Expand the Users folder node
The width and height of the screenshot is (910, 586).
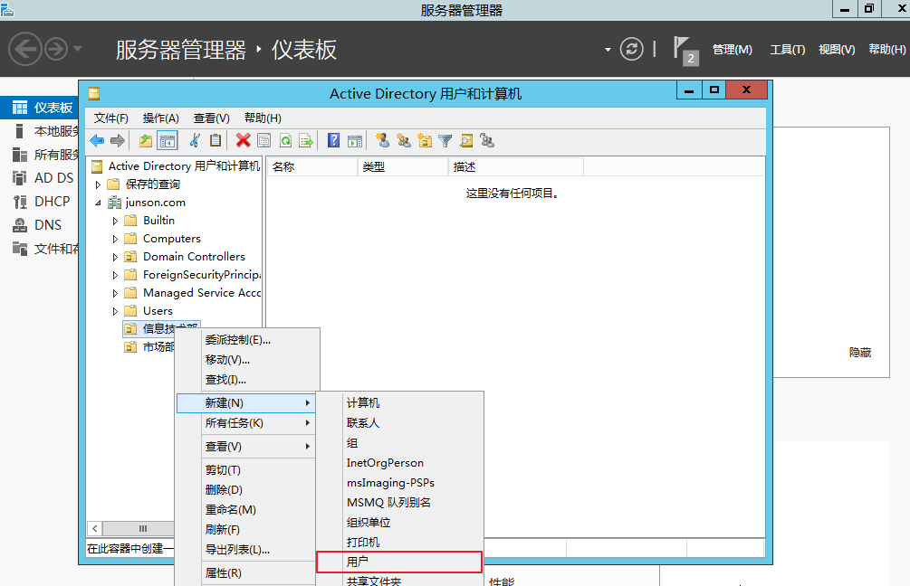tap(115, 311)
